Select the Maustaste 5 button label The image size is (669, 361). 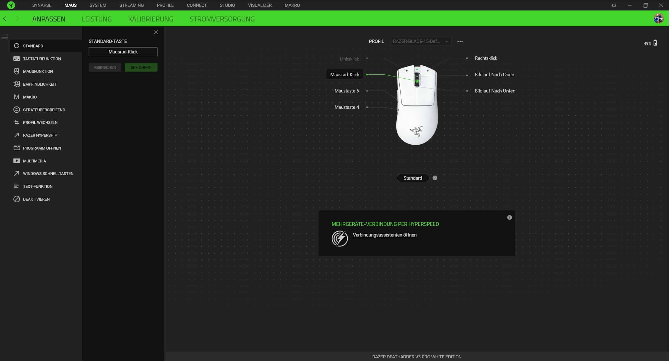(x=347, y=91)
